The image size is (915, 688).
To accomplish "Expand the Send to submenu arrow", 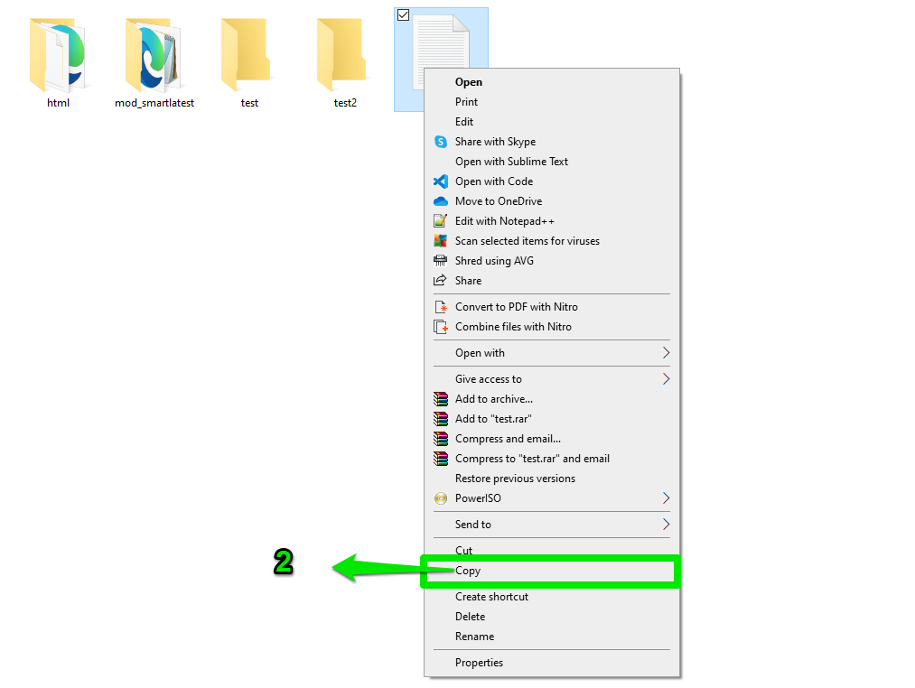I will point(666,525).
